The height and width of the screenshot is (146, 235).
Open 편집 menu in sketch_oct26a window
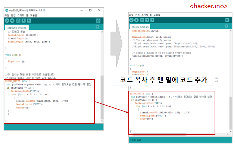tap(137, 15)
